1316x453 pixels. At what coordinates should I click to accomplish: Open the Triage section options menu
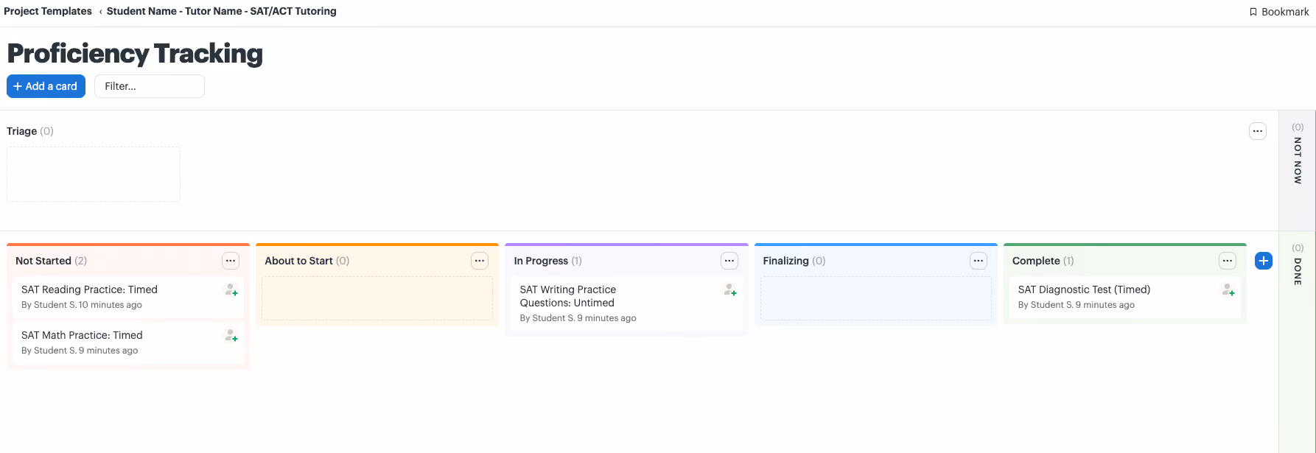(x=1258, y=131)
